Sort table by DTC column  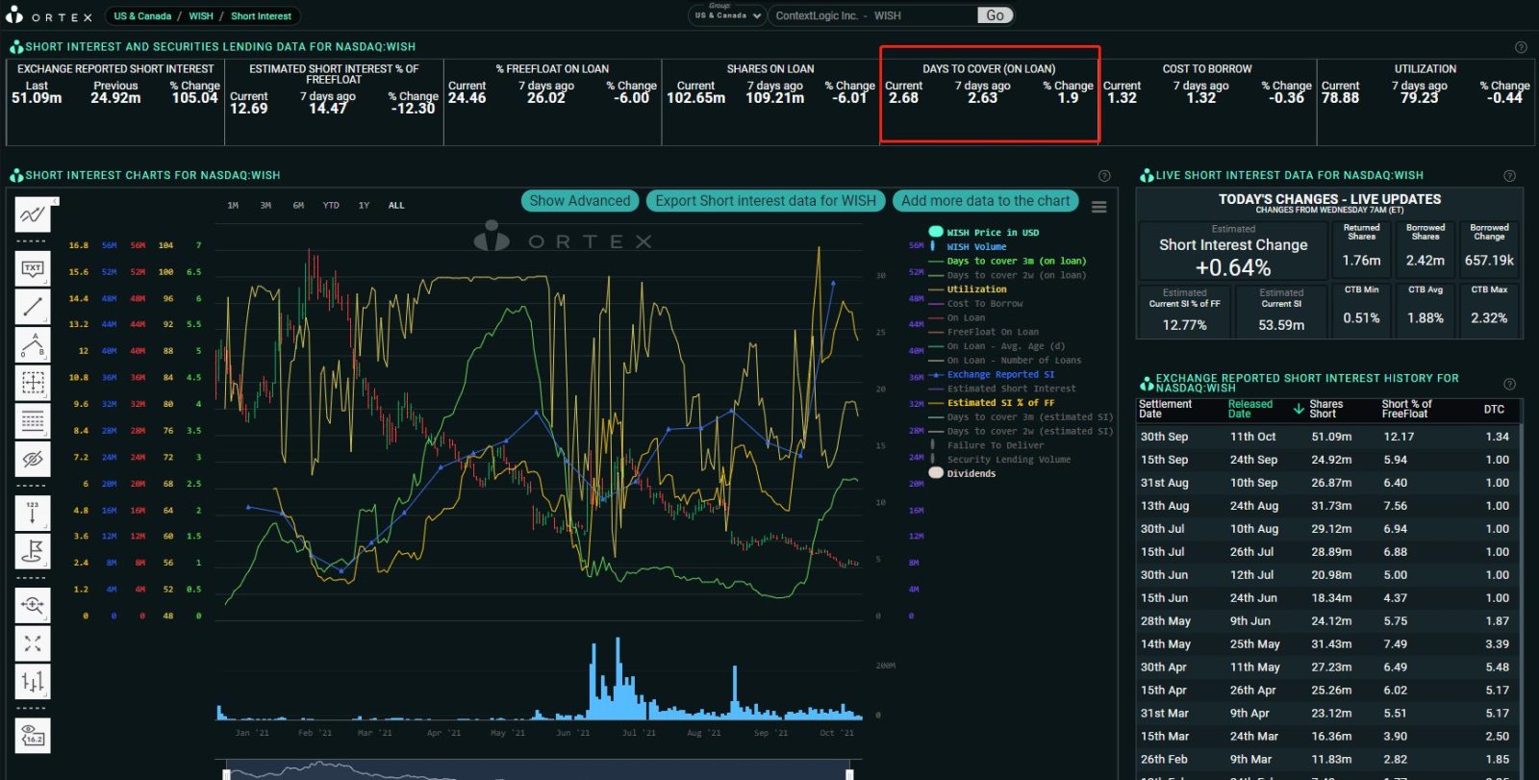point(1494,409)
